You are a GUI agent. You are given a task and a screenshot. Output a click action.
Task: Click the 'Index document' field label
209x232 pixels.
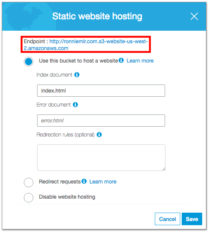point(54,75)
